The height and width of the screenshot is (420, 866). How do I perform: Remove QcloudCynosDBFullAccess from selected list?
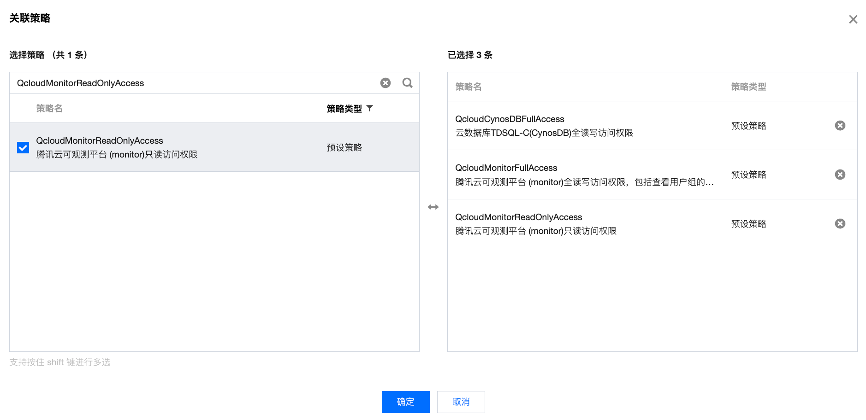coord(840,126)
